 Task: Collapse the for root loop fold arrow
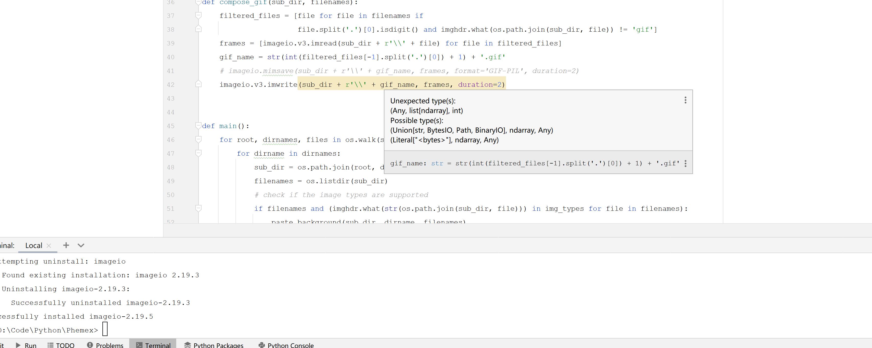point(198,139)
